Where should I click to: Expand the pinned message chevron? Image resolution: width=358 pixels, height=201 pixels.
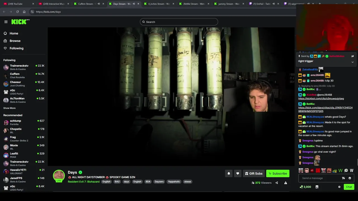point(352,62)
